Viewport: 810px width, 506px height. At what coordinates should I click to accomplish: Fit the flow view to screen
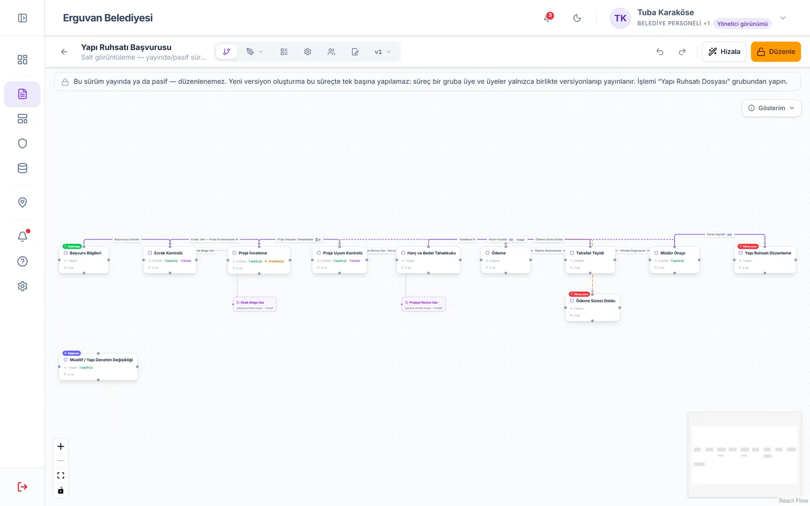(x=61, y=476)
